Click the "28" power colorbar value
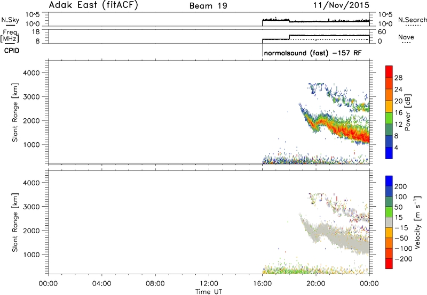Screen dimensions: 427x295 pyautogui.click(x=398, y=78)
